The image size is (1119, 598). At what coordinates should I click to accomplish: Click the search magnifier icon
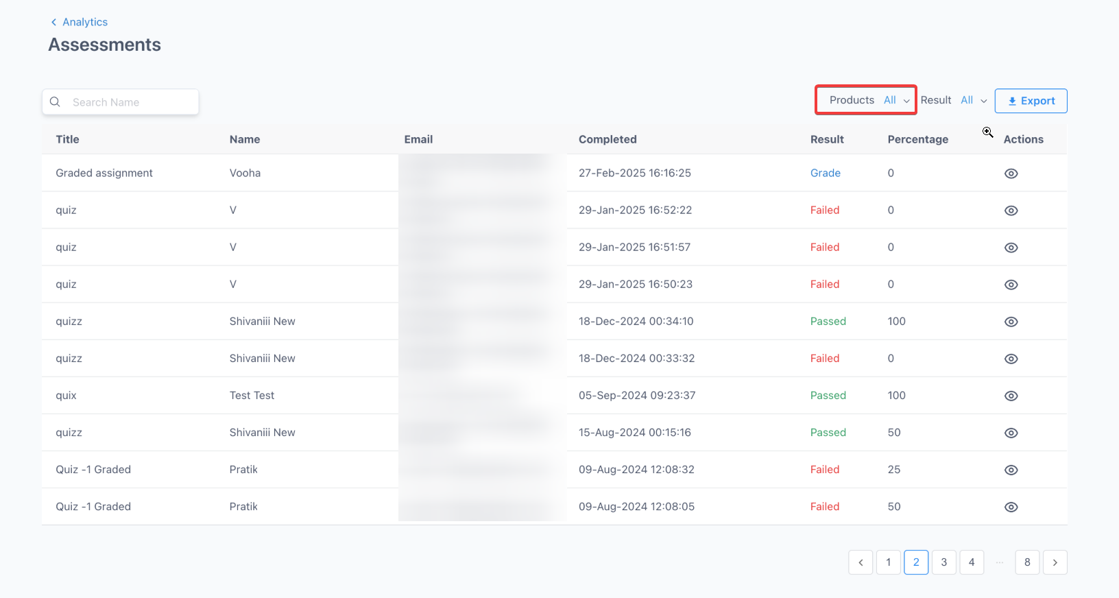point(56,102)
